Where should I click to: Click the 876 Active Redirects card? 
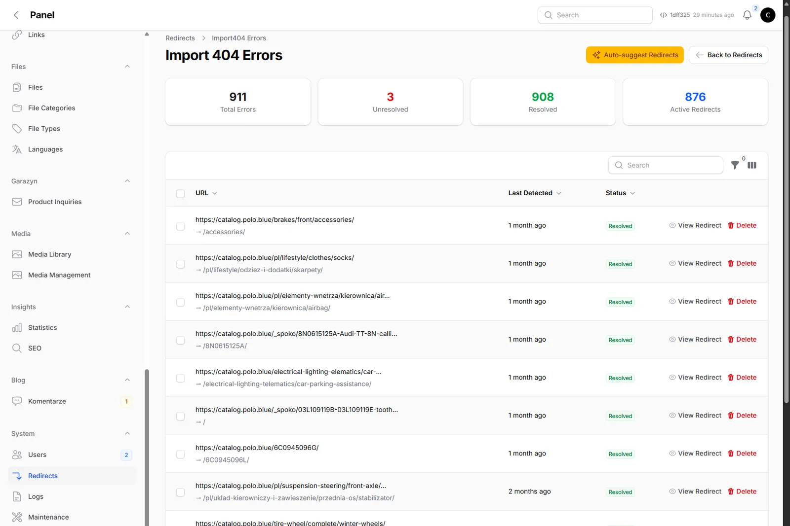[x=696, y=102]
